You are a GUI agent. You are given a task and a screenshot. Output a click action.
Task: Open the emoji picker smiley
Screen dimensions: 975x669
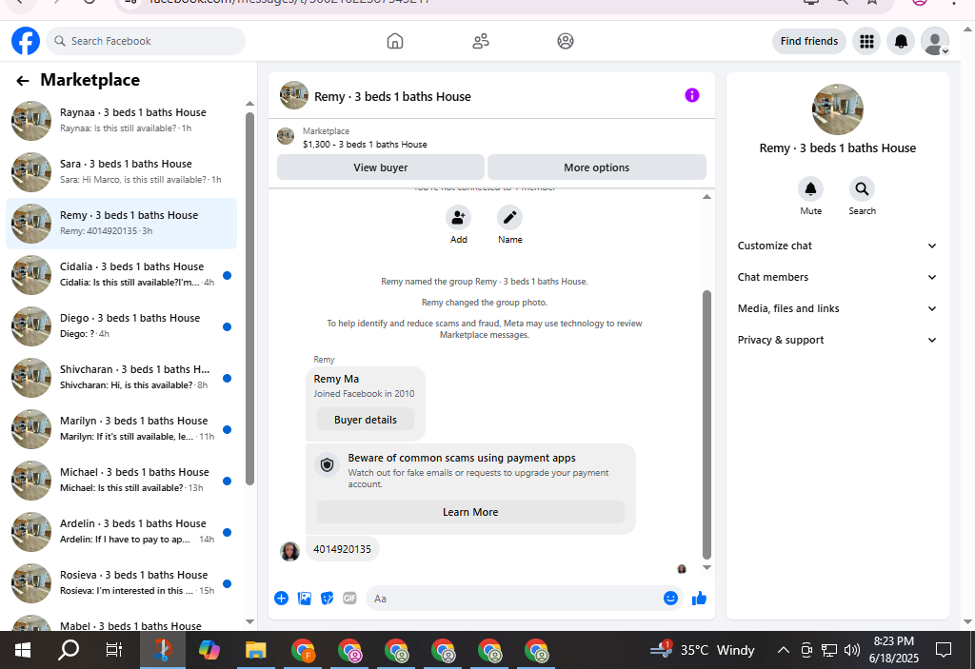tap(670, 599)
